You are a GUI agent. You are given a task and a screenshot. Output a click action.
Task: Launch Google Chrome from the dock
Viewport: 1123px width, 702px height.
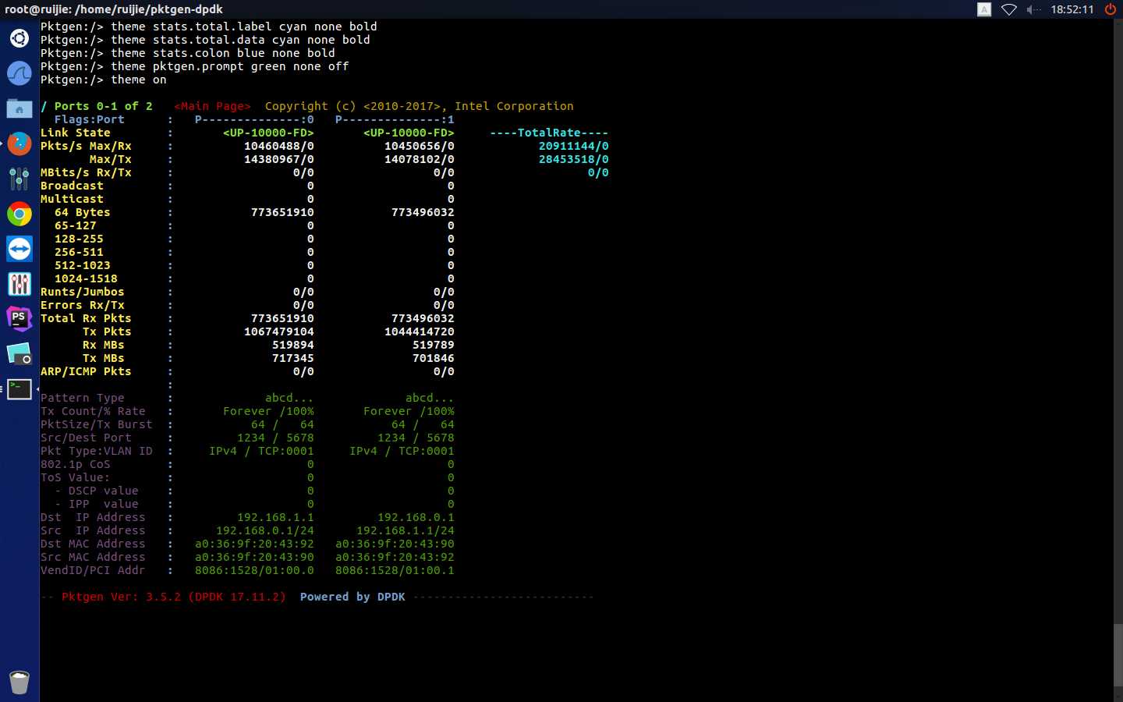tap(19, 214)
